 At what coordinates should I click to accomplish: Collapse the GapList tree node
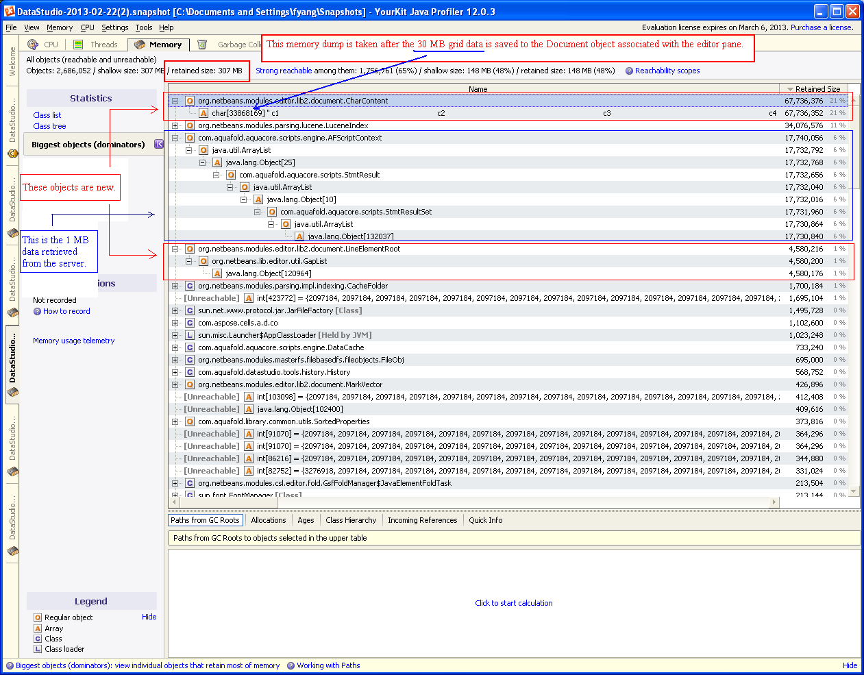point(188,261)
